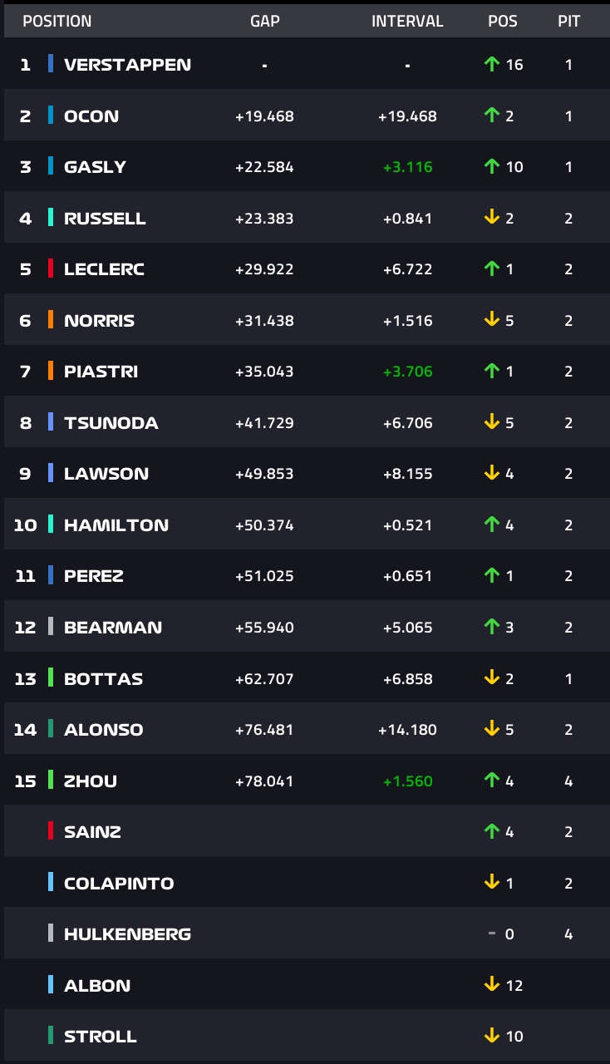
Task: Click Albon's yellow down arrow icon
Action: [x=491, y=985]
